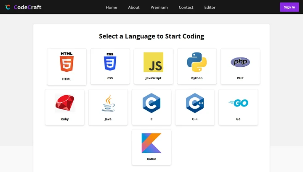The height and width of the screenshot is (172, 303).
Task: Click the CodeCraft logo icon
Action: click(8, 7)
